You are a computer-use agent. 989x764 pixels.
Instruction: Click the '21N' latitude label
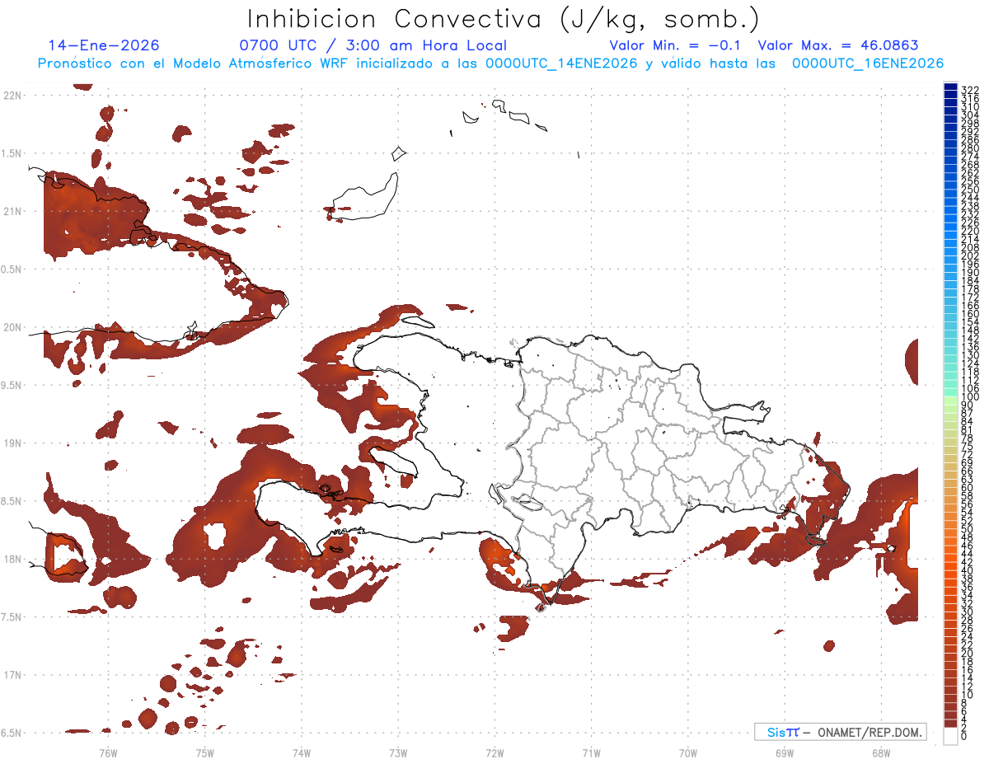pos(12,212)
